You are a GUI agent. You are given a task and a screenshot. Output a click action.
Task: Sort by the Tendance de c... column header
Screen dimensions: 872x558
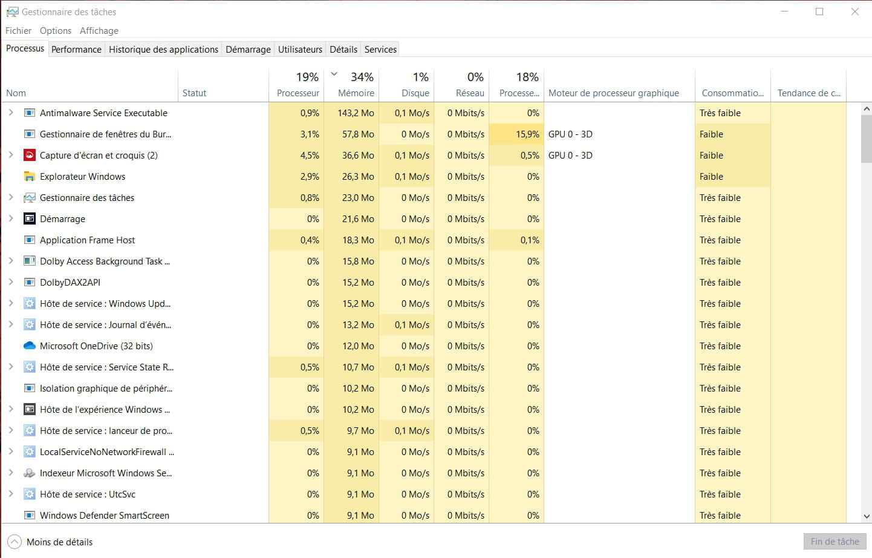click(809, 85)
